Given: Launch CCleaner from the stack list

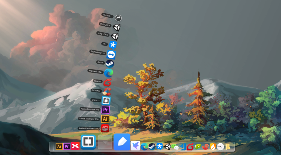Looking at the screenshot, I should coord(107,92).
